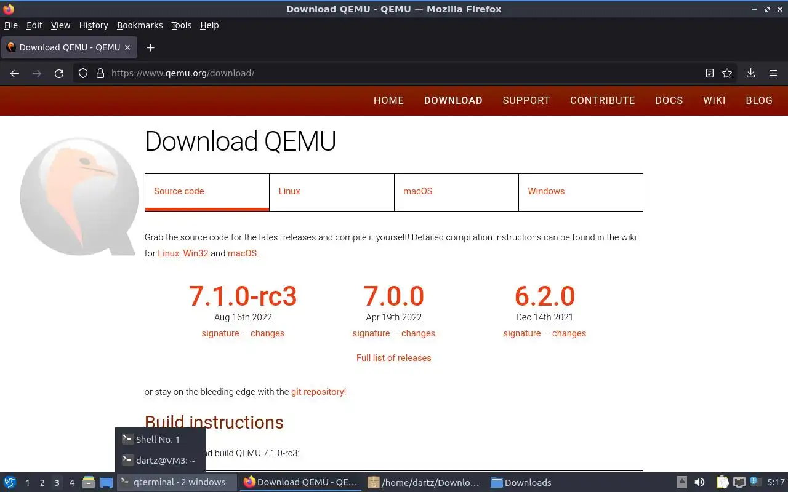
Task: Go back with the Firefox back arrow
Action: coord(15,73)
